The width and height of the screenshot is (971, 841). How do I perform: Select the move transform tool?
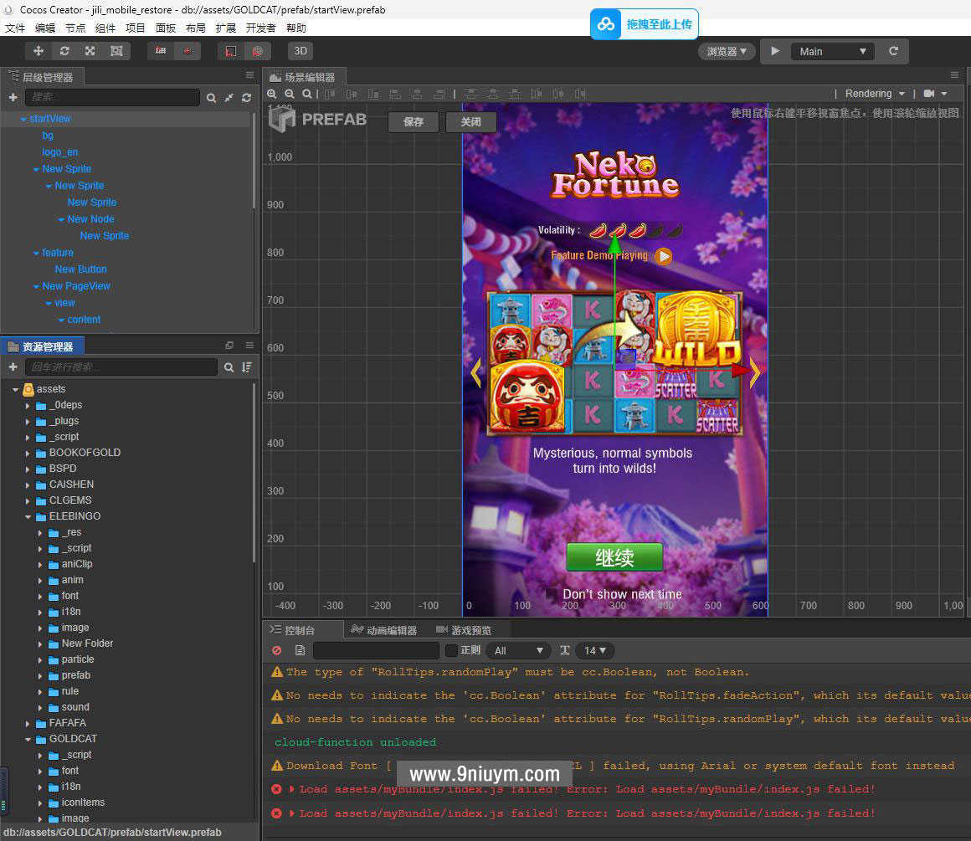click(x=39, y=51)
